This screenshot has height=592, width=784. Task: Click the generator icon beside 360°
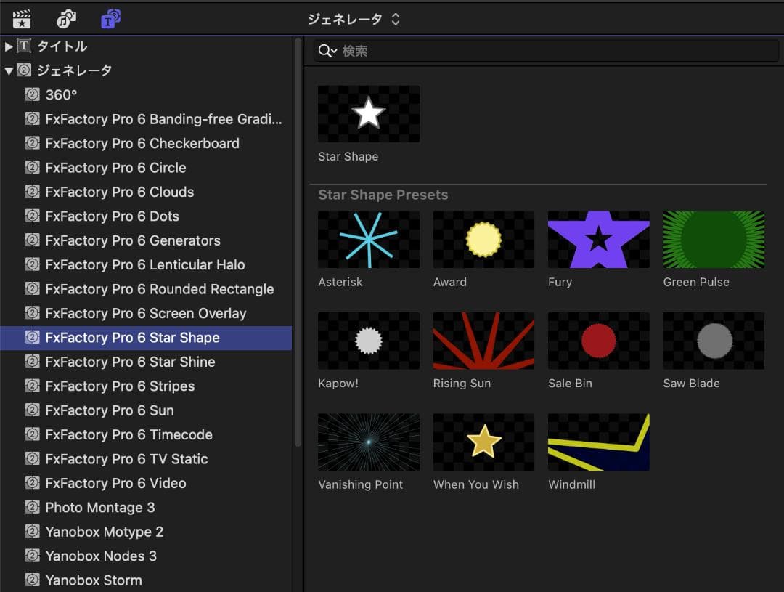[32, 94]
